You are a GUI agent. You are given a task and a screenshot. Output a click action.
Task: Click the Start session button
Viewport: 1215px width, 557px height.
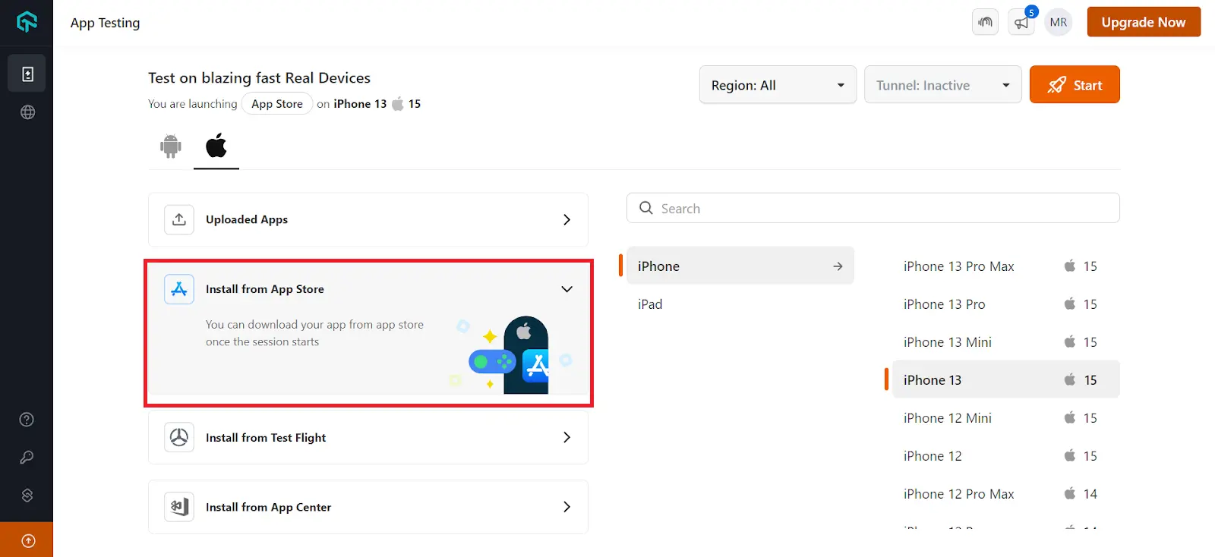1075,85
